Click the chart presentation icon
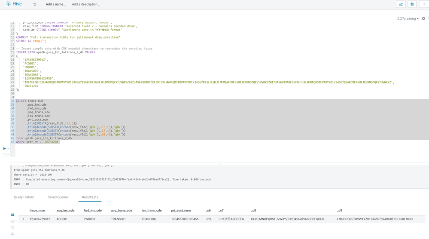This screenshot has width=429, height=239. pyautogui.click(x=401, y=4)
